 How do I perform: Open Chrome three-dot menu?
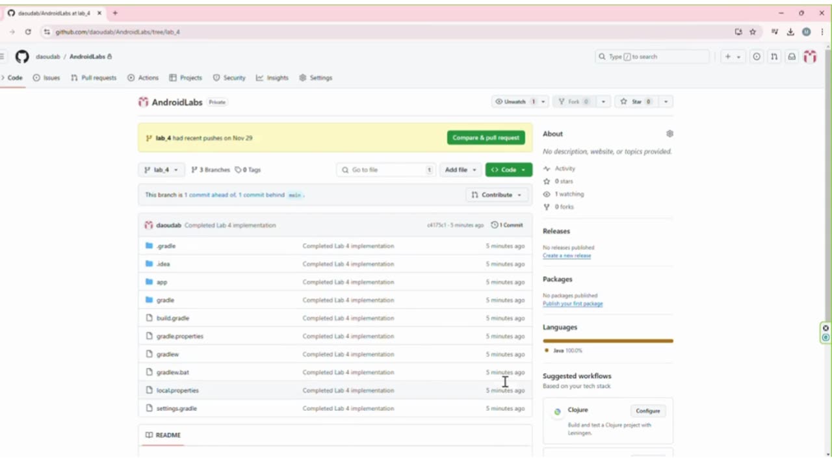click(822, 32)
